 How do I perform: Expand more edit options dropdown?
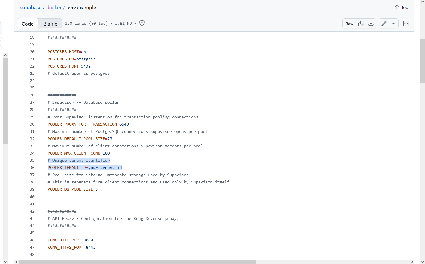(x=393, y=24)
